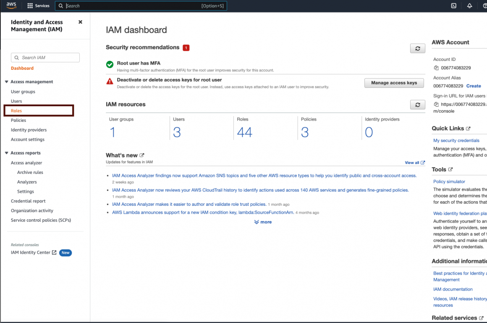Copy the sign-in URL for IAM users

[x=436, y=104]
